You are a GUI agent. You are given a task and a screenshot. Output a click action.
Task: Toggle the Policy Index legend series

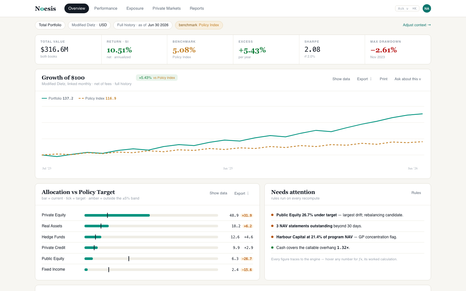click(x=97, y=98)
